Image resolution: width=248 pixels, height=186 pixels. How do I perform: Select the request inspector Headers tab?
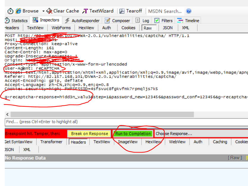(12, 28)
